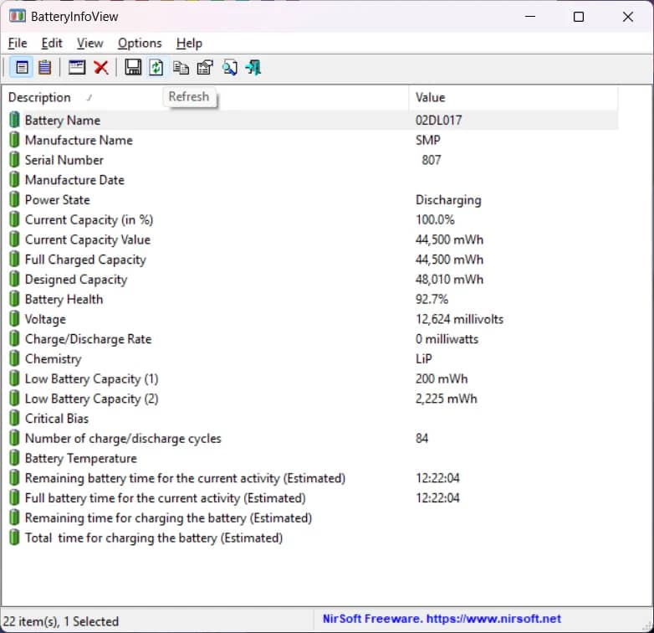The image size is (654, 633).
Task: Click the battery icon next to Battery Health
Action: coord(14,299)
